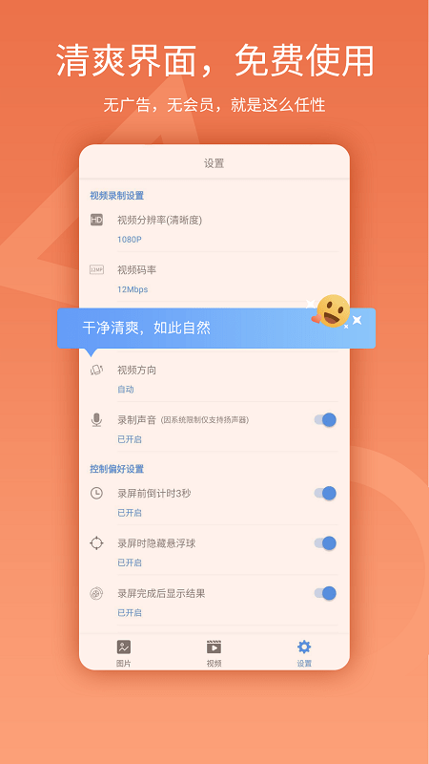Tap the clock countdown icon
The image size is (429, 764).
(96, 493)
